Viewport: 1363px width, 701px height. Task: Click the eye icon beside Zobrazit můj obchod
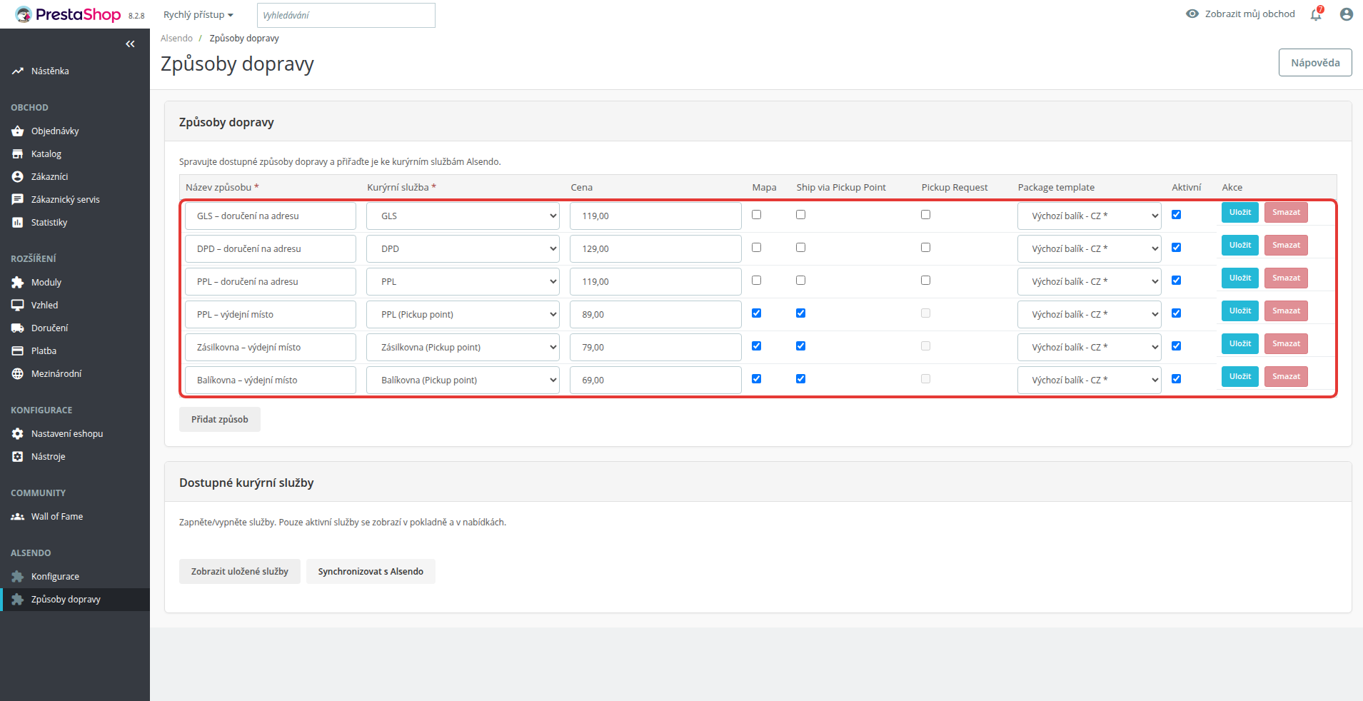pos(1192,14)
